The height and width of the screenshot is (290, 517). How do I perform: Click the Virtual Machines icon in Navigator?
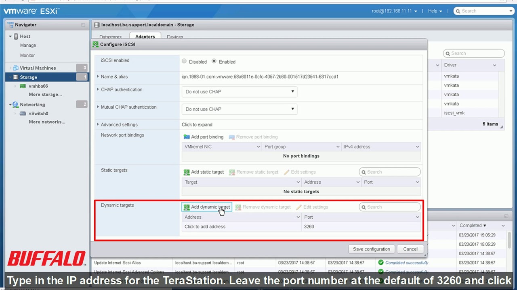pyautogui.click(x=16, y=68)
